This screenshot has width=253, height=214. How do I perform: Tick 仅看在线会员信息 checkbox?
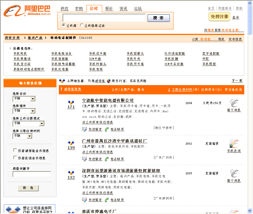(x=15, y=157)
